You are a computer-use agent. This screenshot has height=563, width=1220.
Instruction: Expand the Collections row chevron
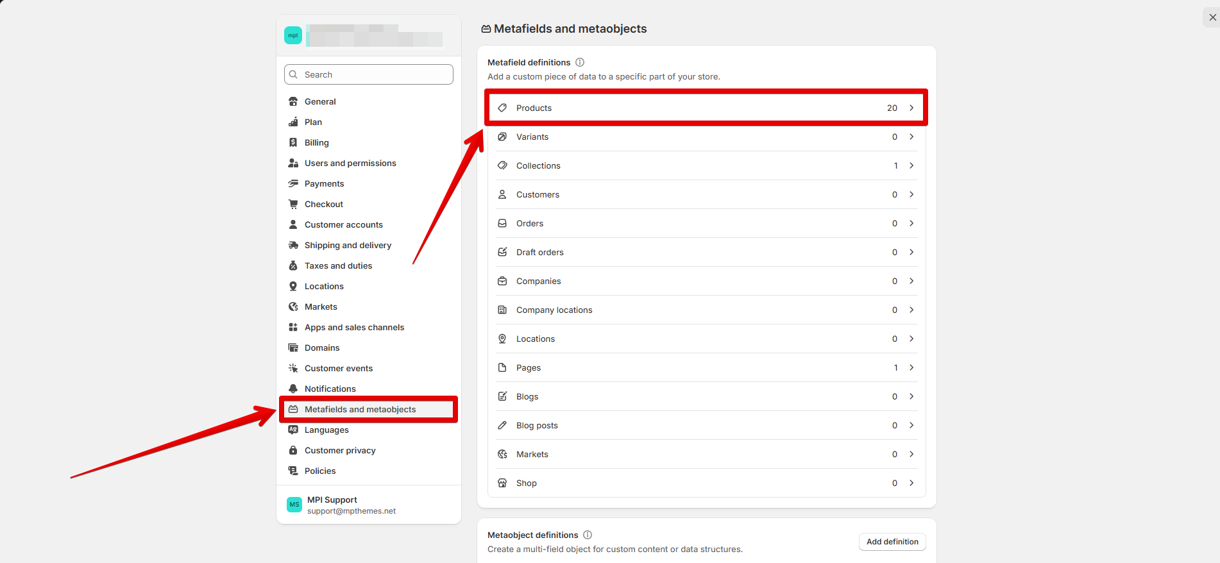coord(911,165)
